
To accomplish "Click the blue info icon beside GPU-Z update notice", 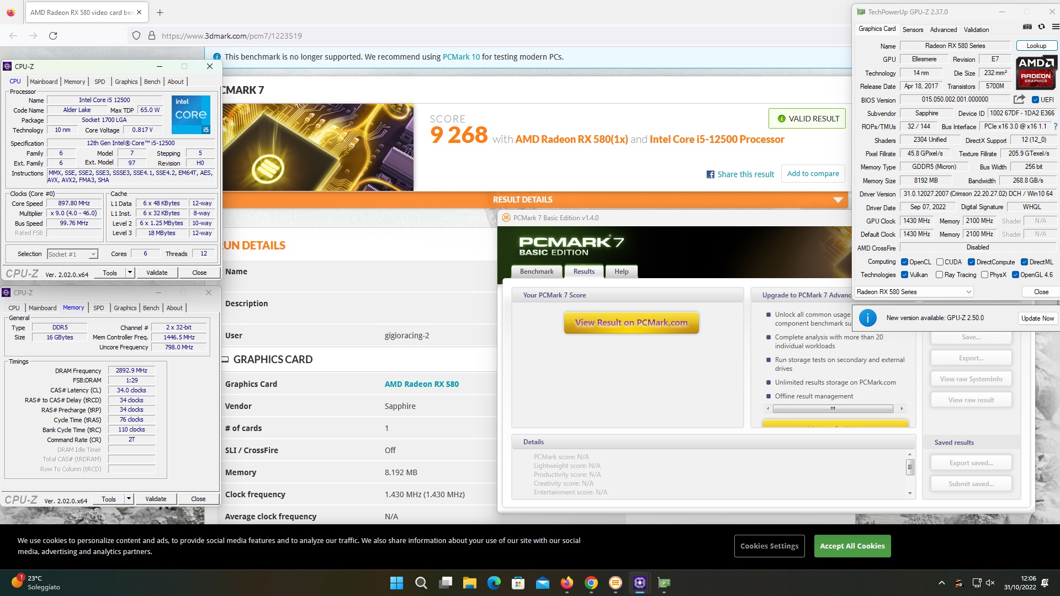I will (867, 318).
